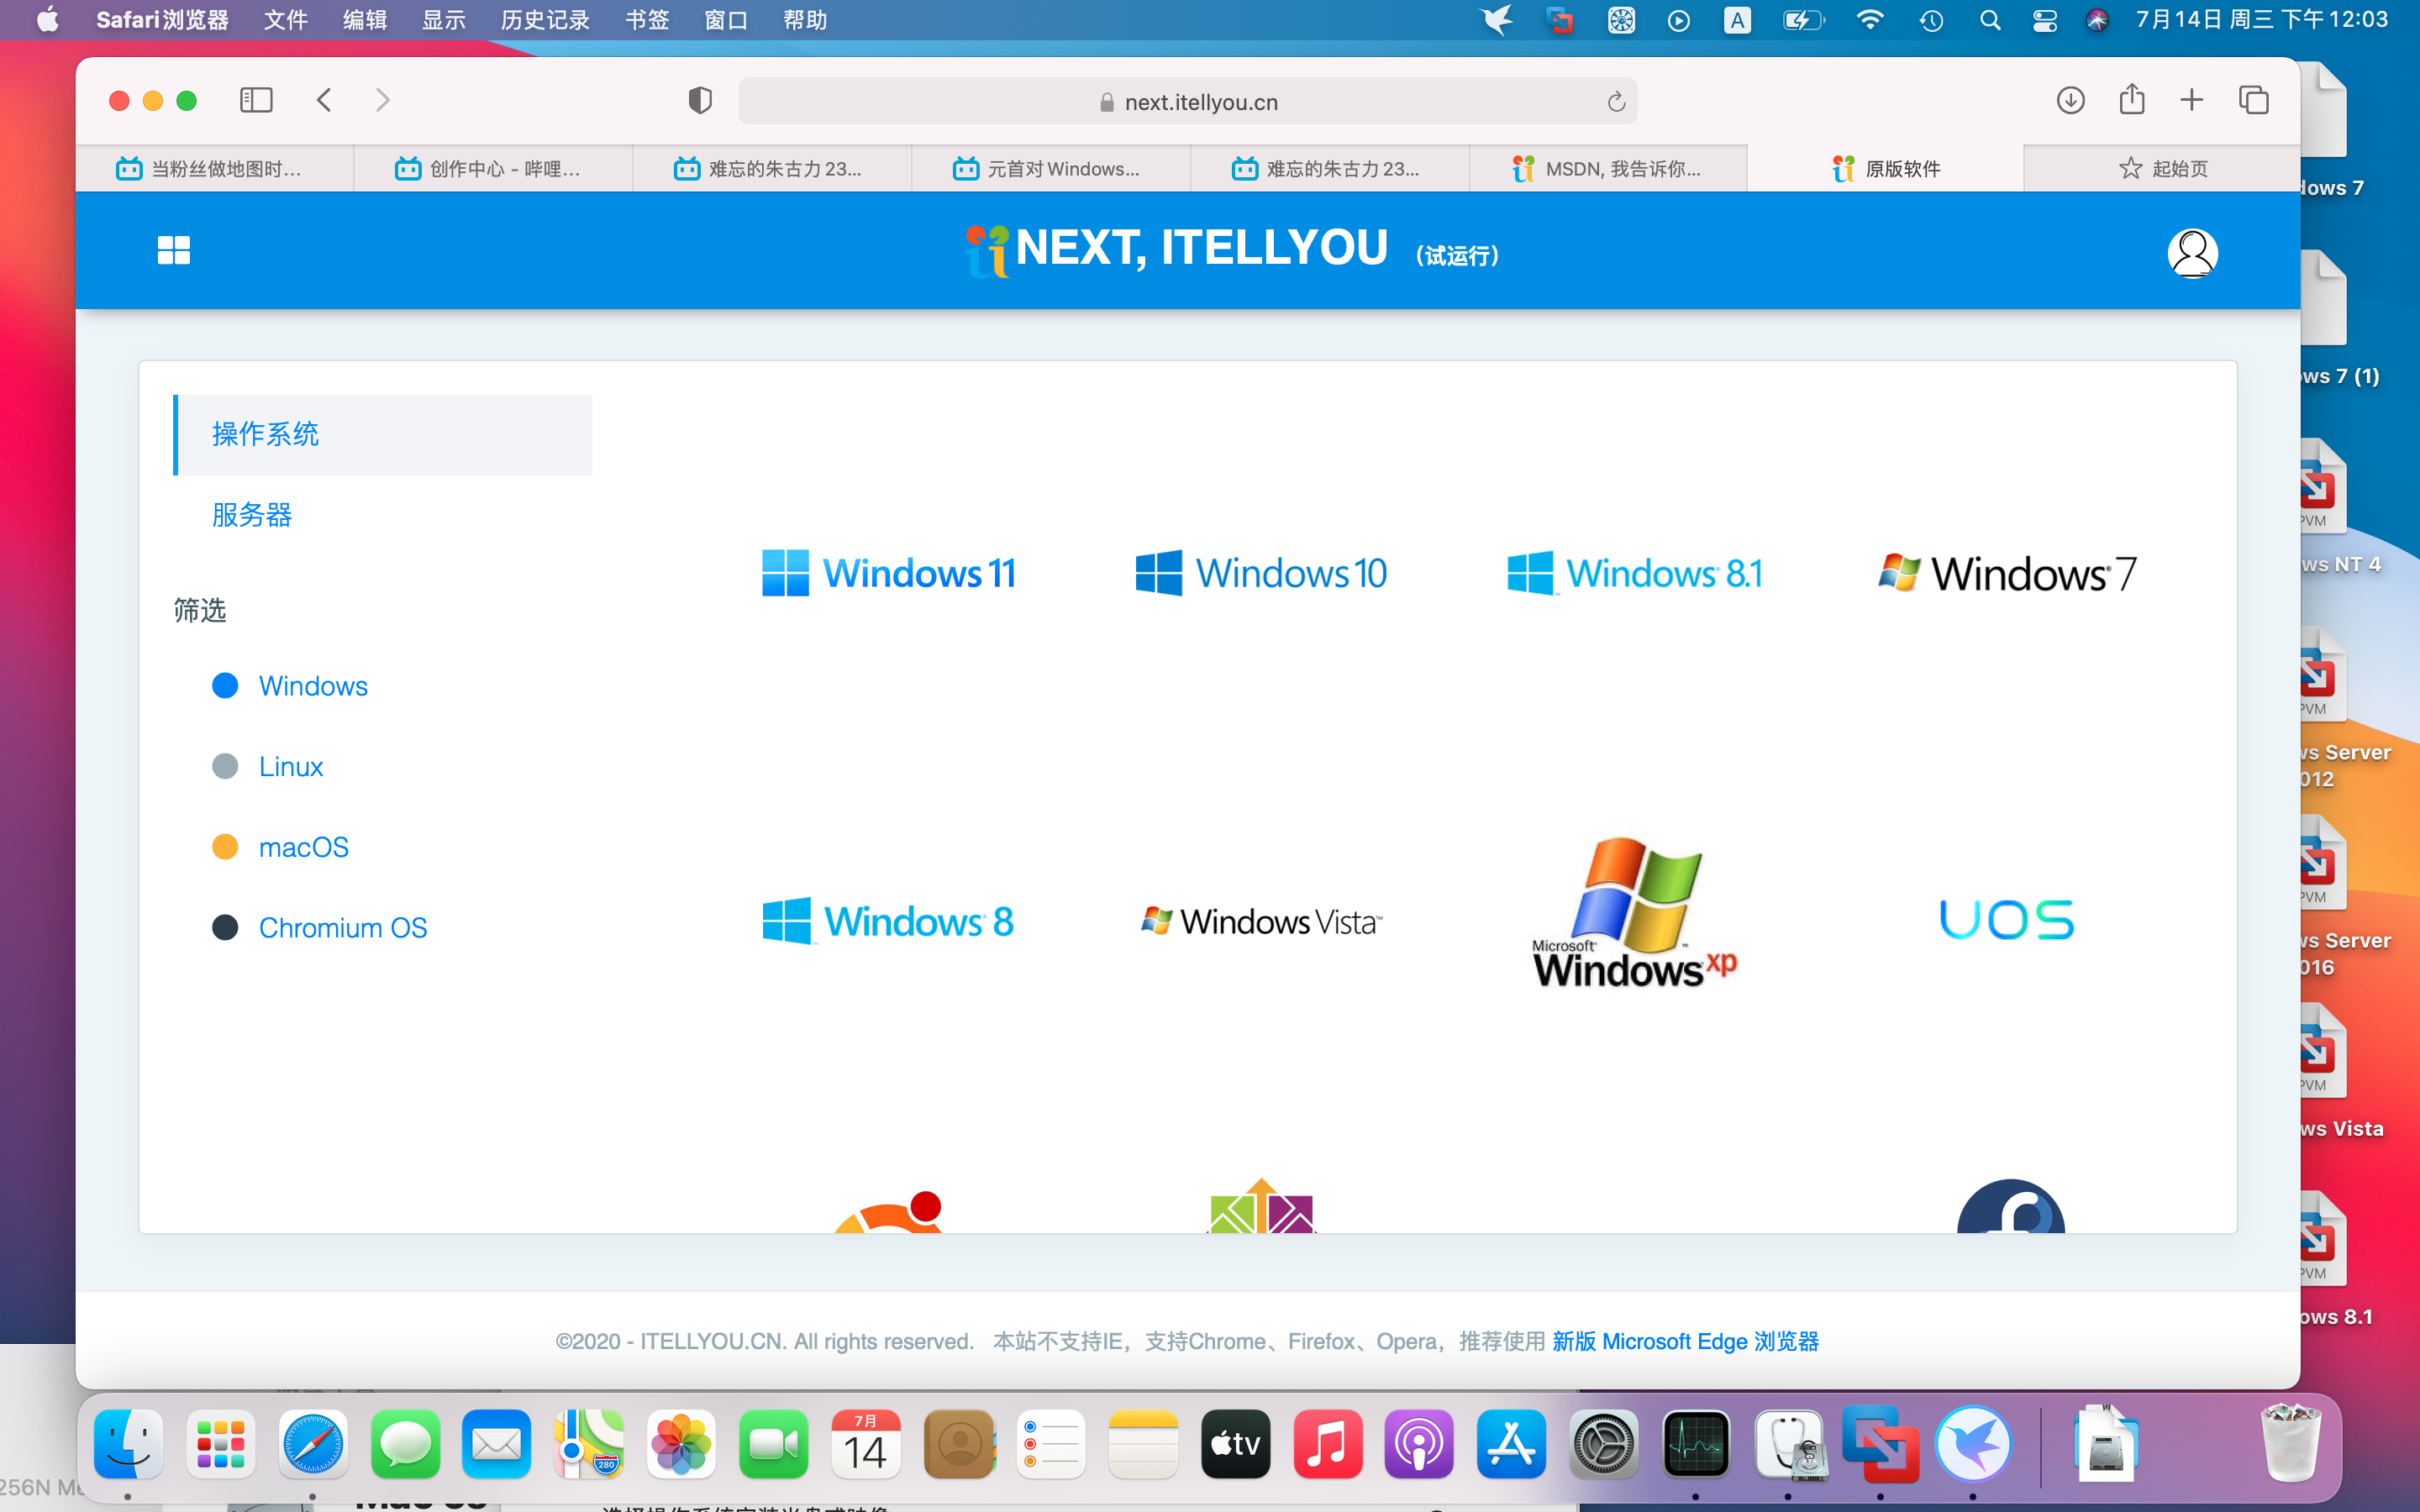Select 操作系统 category
The width and height of the screenshot is (2420, 1512).
(x=383, y=434)
